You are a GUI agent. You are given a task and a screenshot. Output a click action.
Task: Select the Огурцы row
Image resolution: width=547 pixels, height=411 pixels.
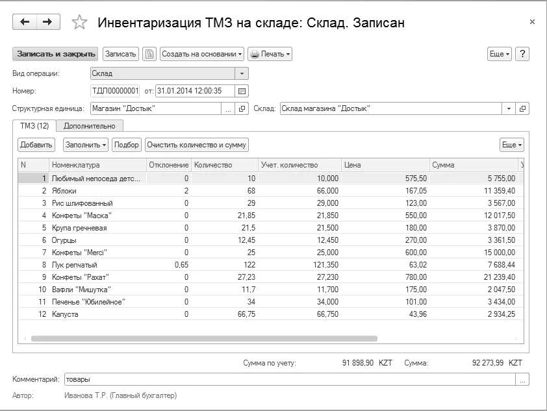[271, 240]
